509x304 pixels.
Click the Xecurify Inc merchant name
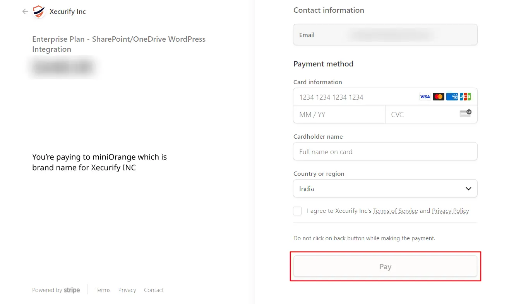68,12
